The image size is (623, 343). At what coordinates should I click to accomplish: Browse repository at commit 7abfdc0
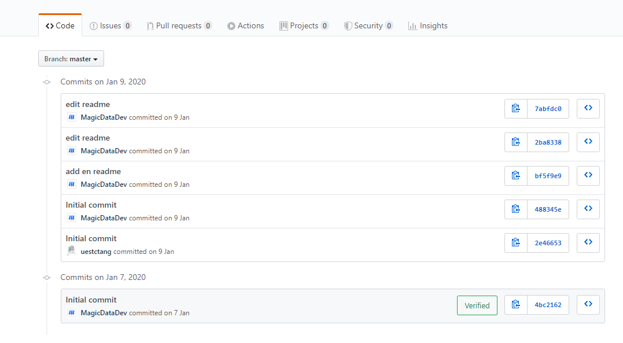tap(588, 109)
